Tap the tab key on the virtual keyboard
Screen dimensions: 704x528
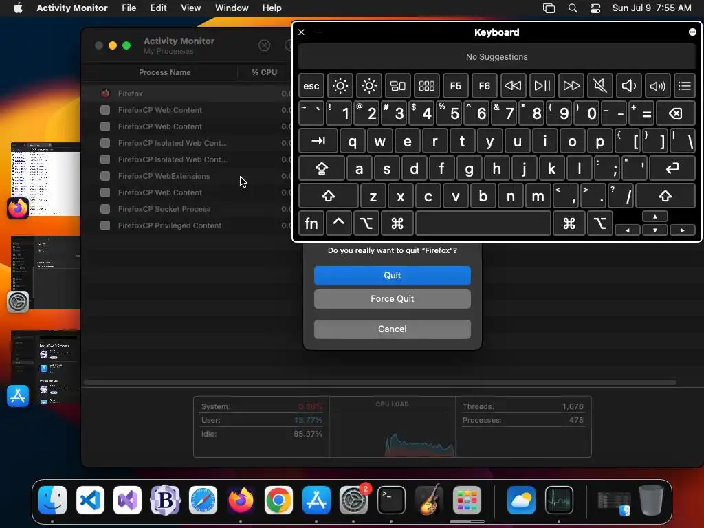(x=318, y=141)
